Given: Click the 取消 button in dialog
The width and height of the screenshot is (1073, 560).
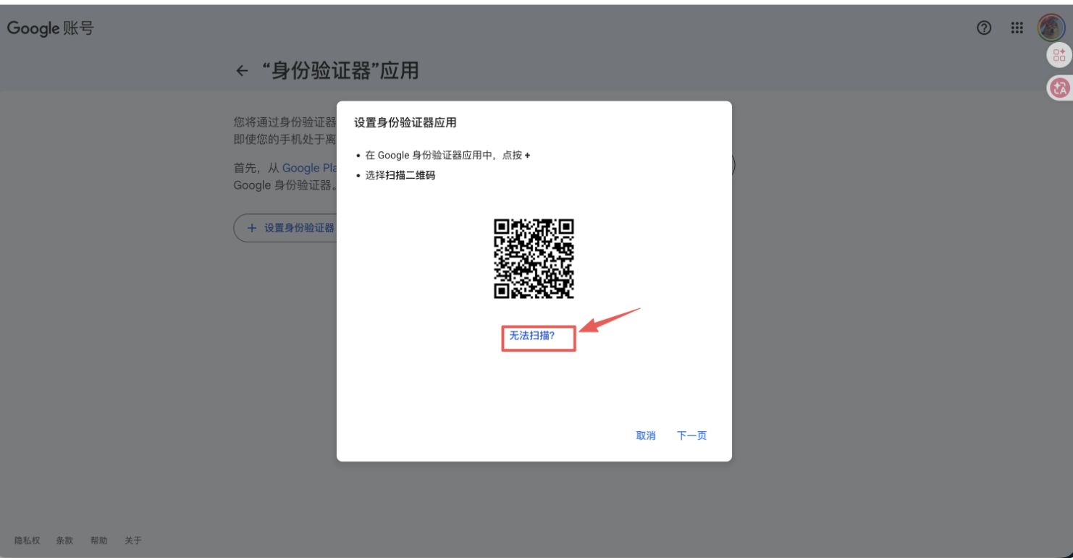Looking at the screenshot, I should point(646,436).
